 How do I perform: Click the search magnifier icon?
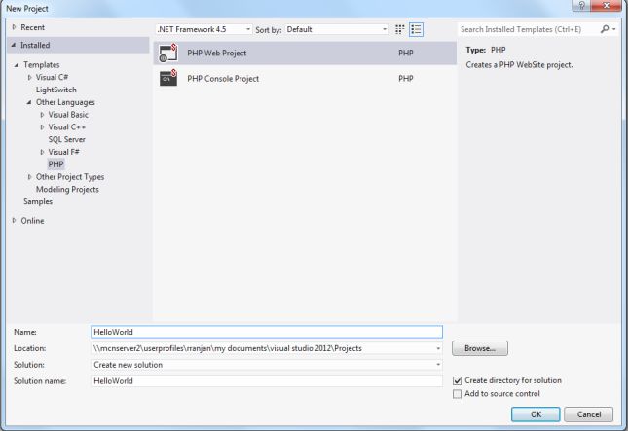(x=605, y=29)
